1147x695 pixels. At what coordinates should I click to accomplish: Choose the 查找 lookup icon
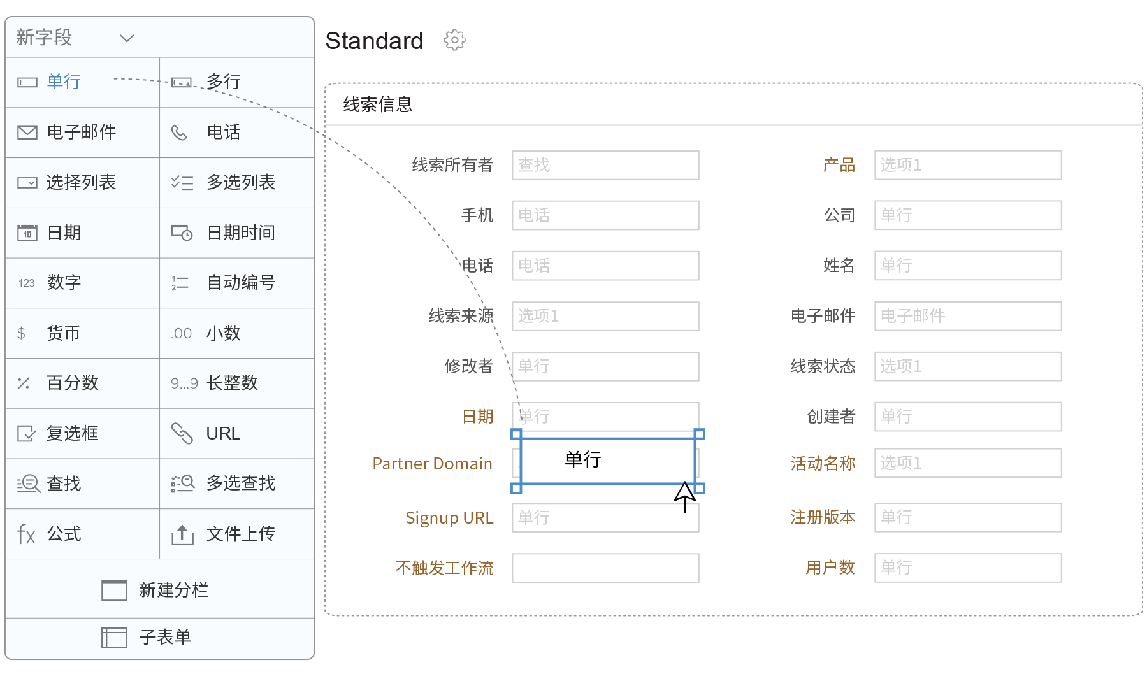coord(29,484)
